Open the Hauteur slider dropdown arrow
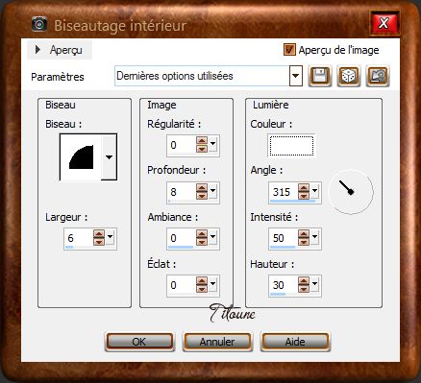Screen dimensions: 421x383 pos(314,285)
